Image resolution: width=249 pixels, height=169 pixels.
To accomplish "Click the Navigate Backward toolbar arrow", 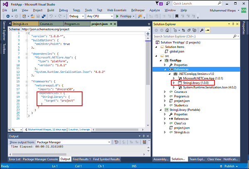I will click(x=8, y=16).
